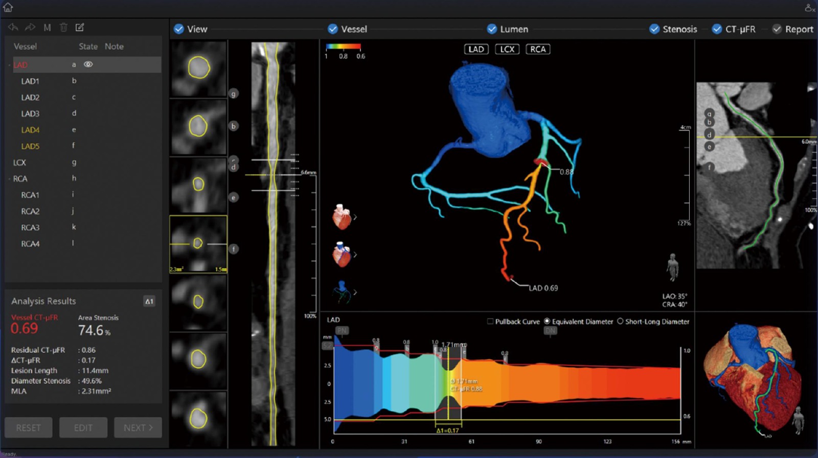Click the human orientation figure in 3D view

[673, 267]
